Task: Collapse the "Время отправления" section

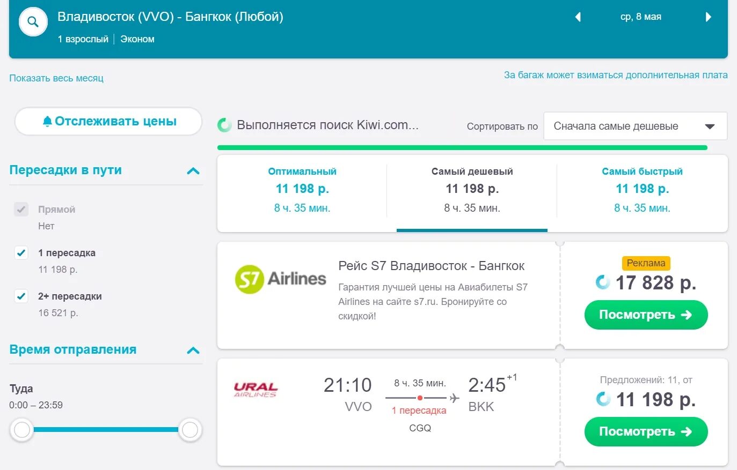Action: coord(193,350)
